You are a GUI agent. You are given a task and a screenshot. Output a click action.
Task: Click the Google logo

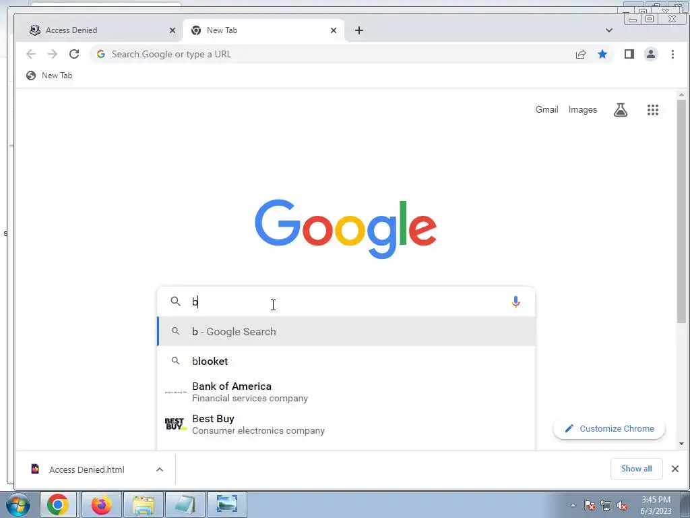click(346, 229)
